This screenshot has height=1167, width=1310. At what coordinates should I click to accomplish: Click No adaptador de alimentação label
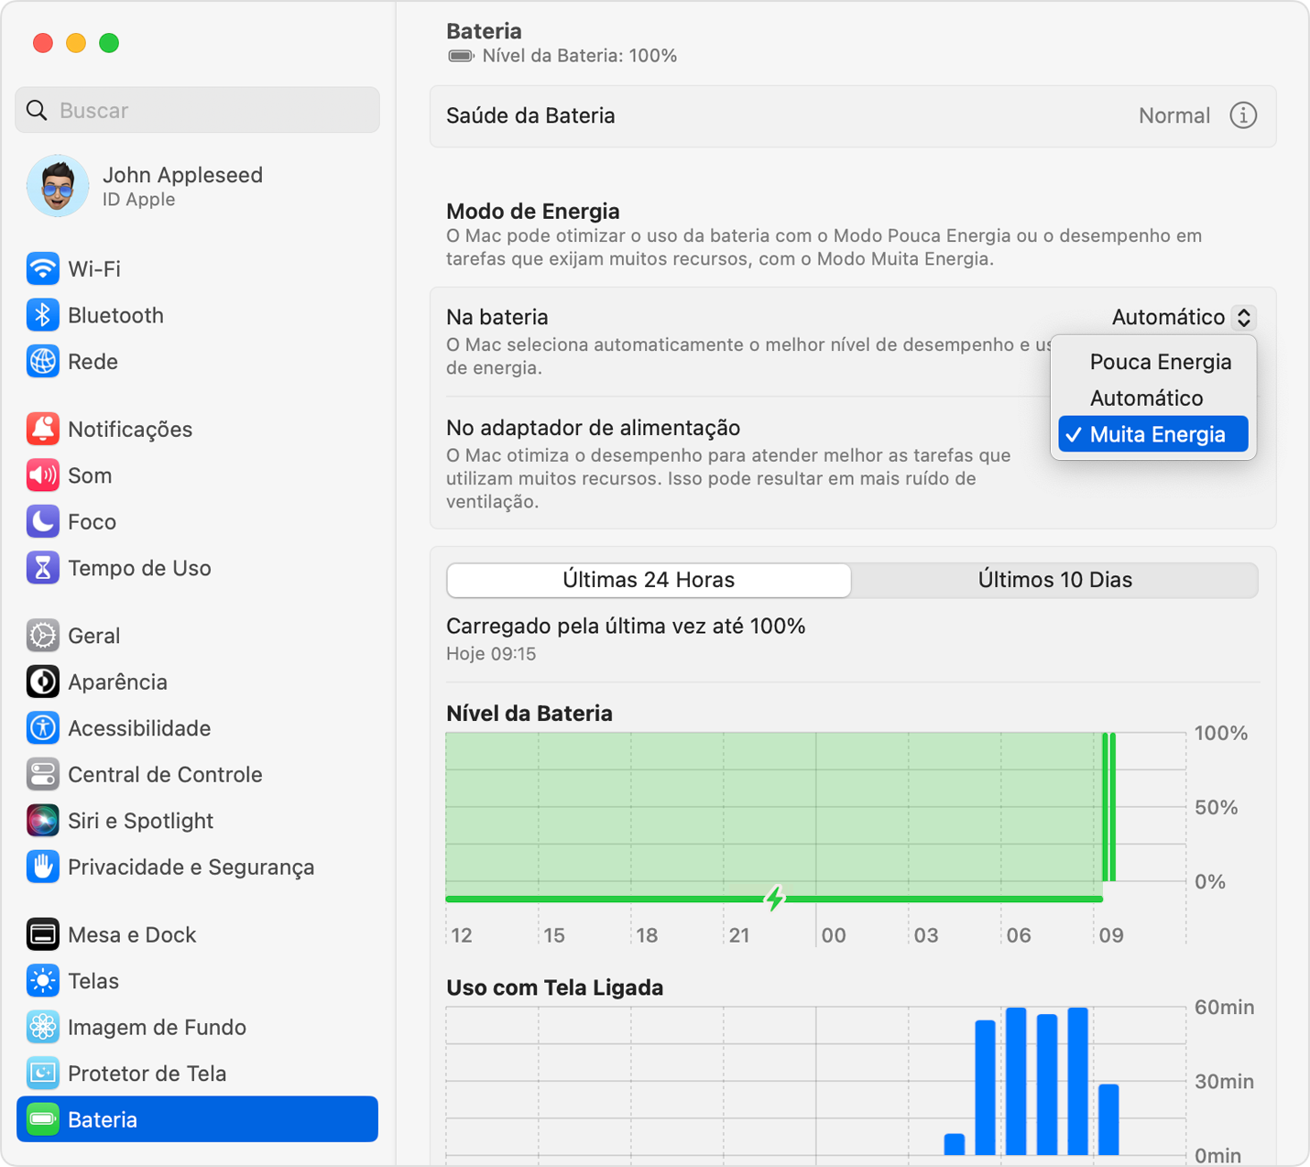pos(593,428)
